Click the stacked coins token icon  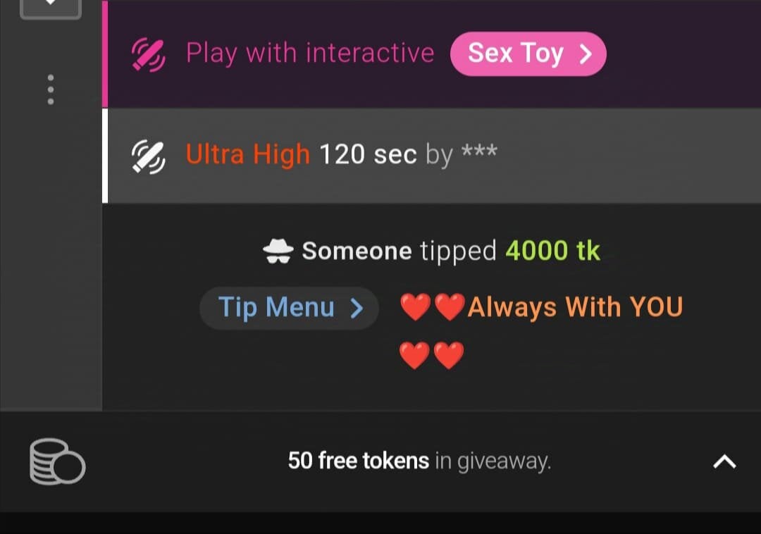tap(57, 461)
